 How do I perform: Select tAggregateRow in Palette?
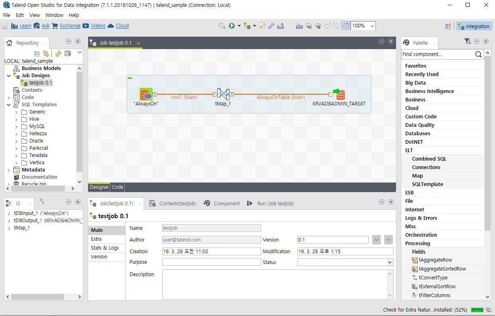pyautogui.click(x=435, y=260)
